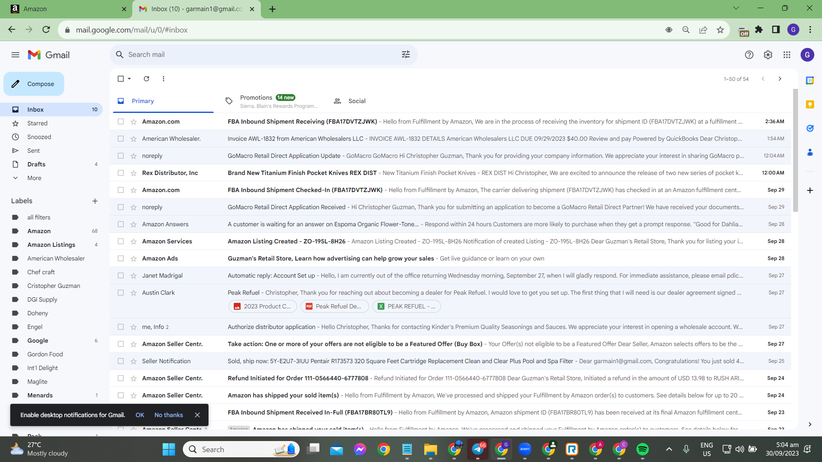
Task: Bookmark this tab with the star icon
Action: click(721, 30)
